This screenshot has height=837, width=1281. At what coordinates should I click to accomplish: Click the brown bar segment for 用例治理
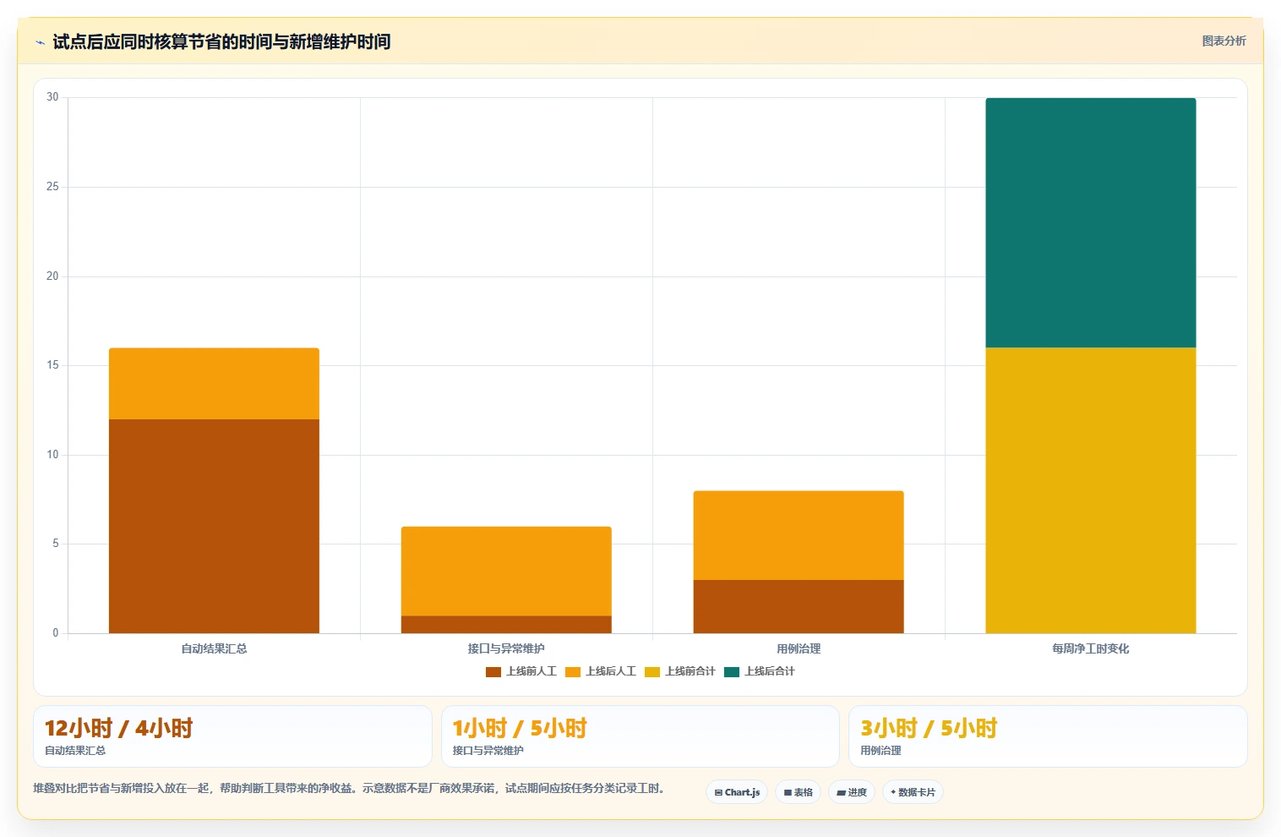coord(799,606)
